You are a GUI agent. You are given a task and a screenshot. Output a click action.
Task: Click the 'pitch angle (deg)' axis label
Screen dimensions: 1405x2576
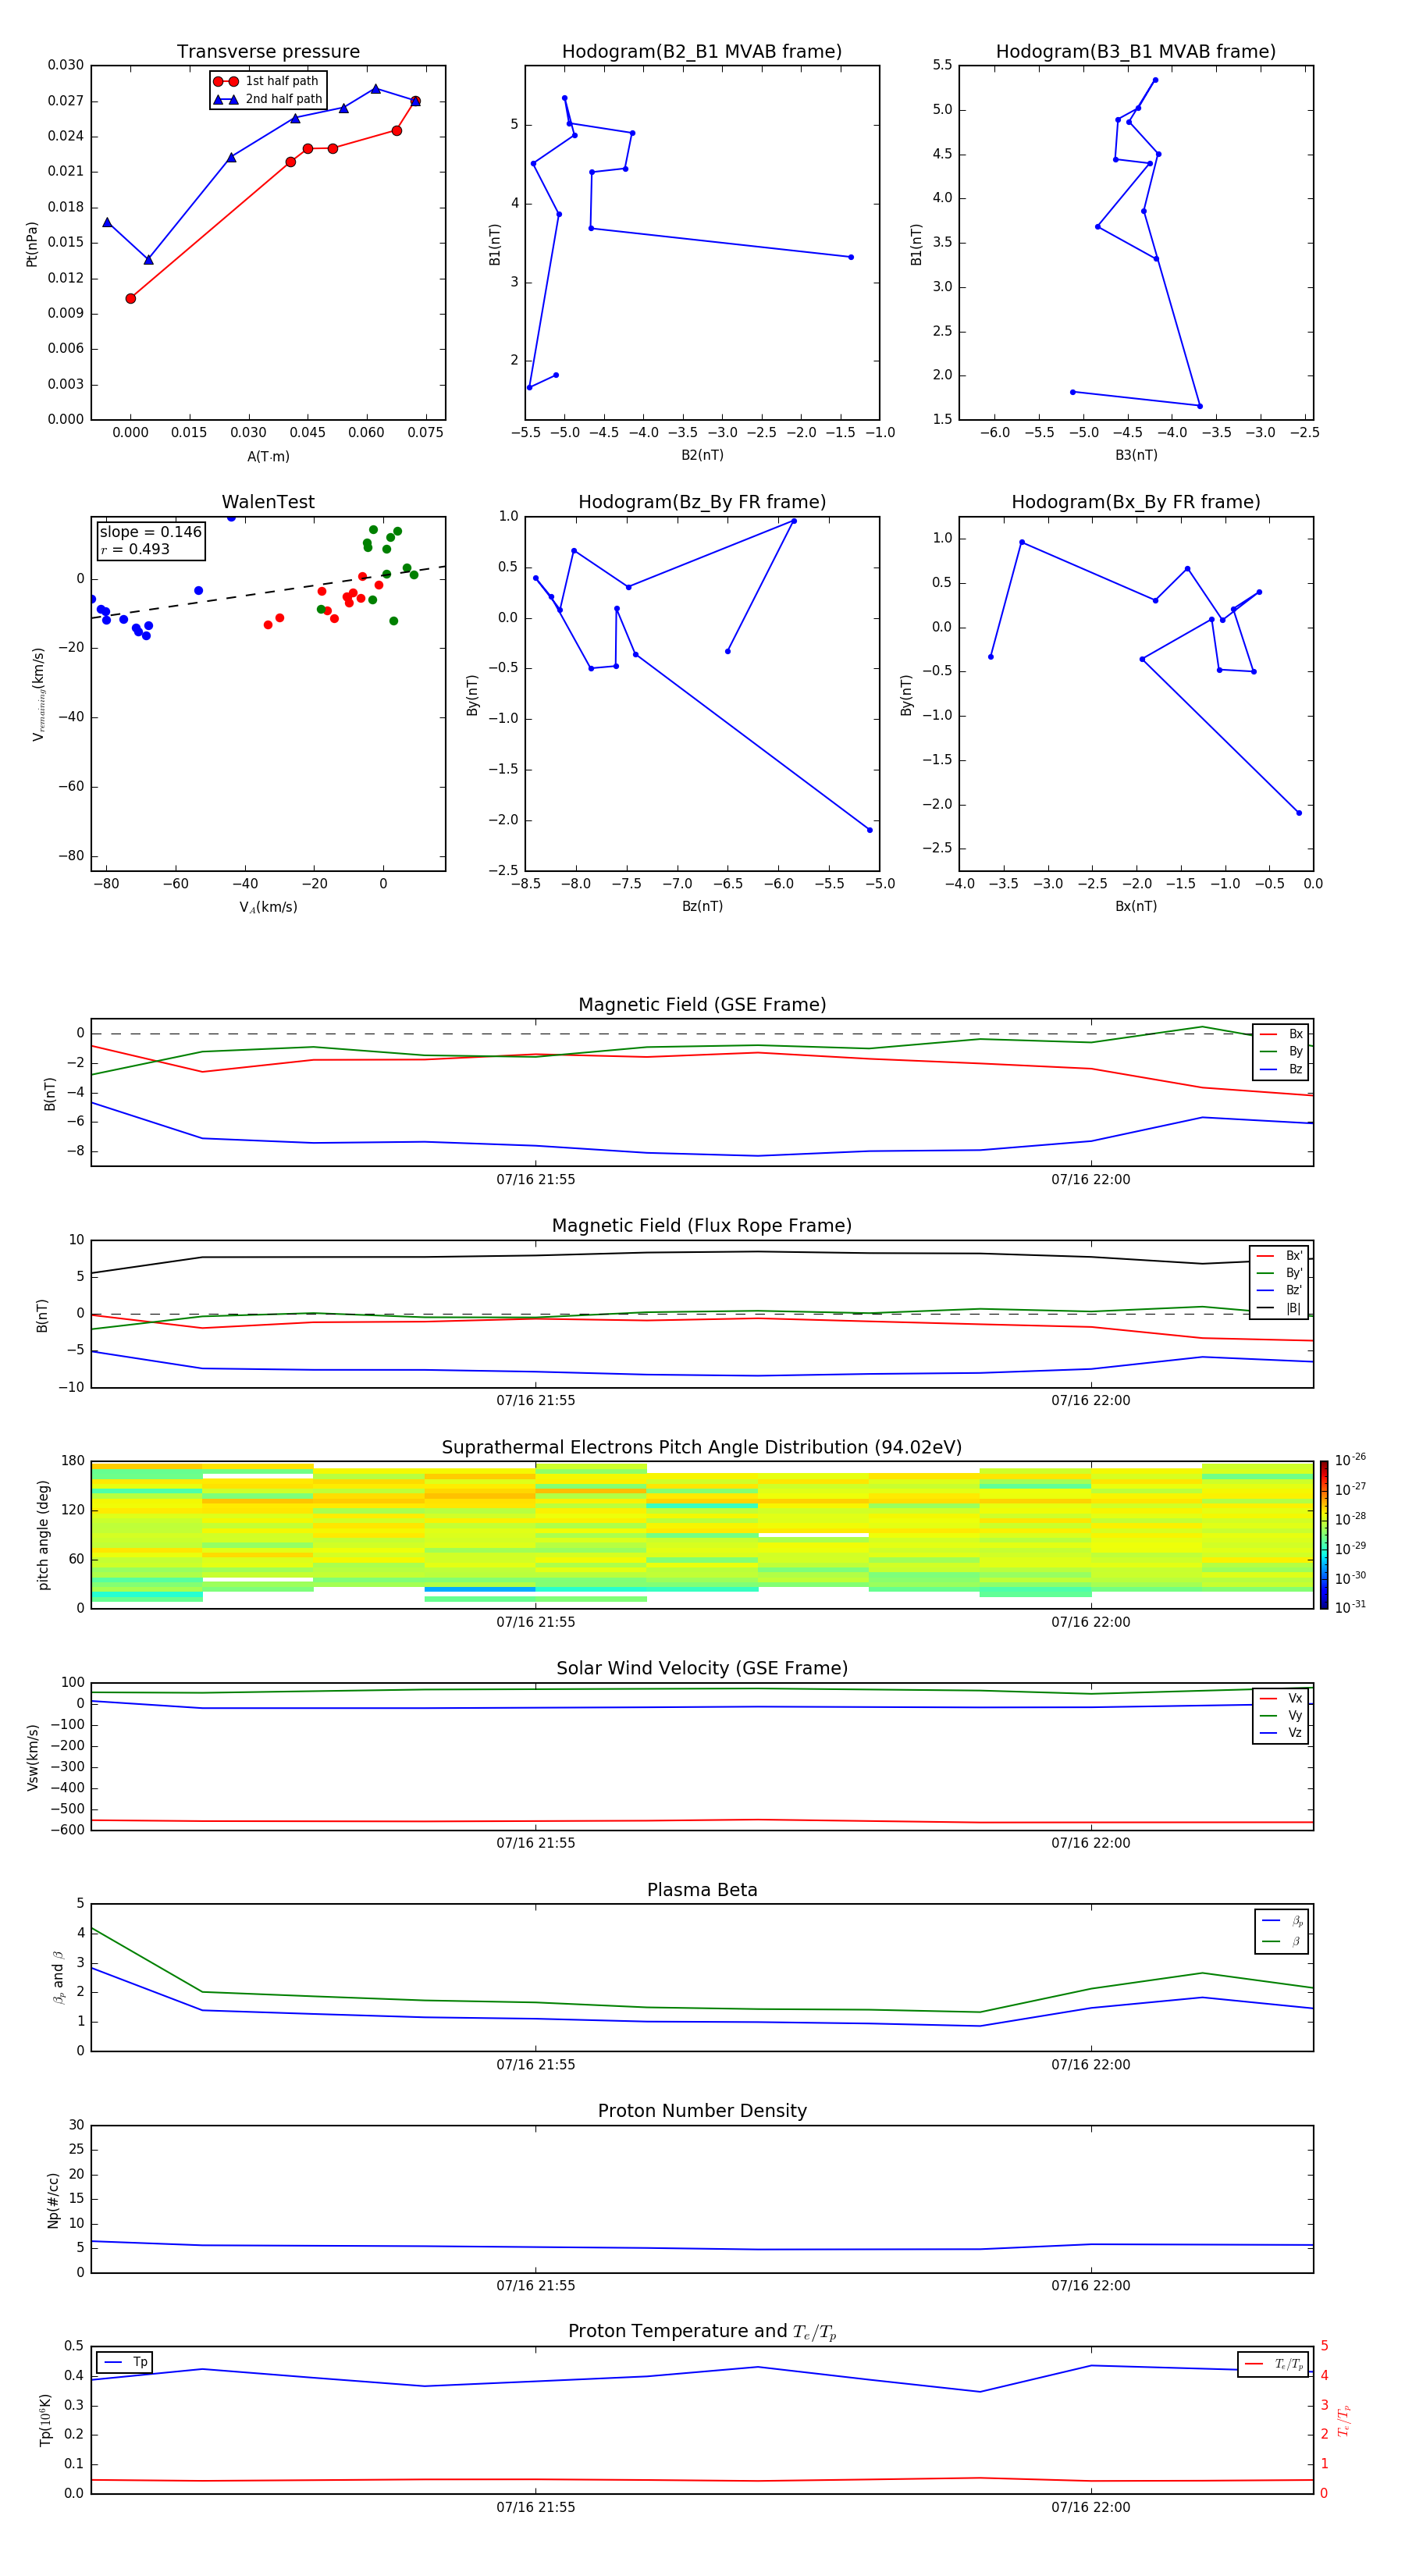(43, 1534)
